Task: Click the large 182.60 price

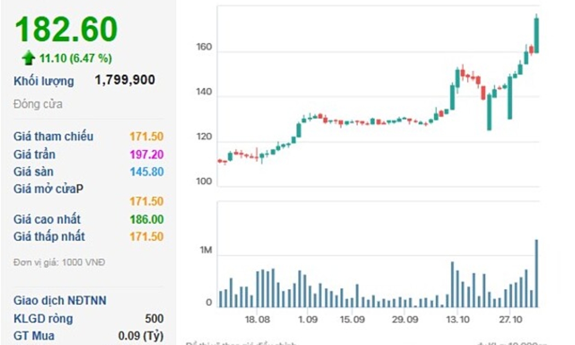Action: coord(66,30)
